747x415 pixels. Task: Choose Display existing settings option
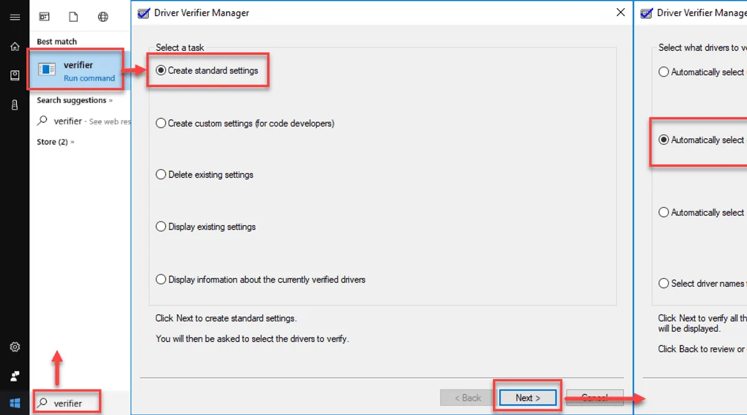point(205,227)
